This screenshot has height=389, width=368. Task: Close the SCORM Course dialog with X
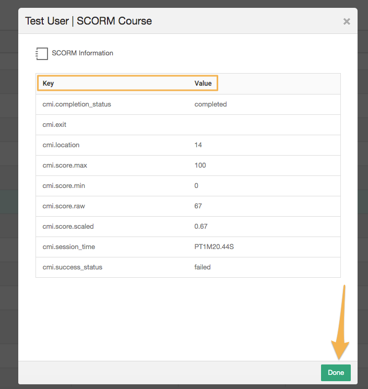tap(347, 21)
